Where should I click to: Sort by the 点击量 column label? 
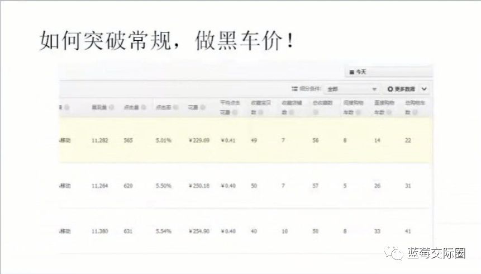(132, 107)
